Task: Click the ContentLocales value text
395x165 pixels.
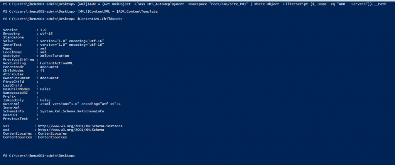Action: [x=52, y=133]
